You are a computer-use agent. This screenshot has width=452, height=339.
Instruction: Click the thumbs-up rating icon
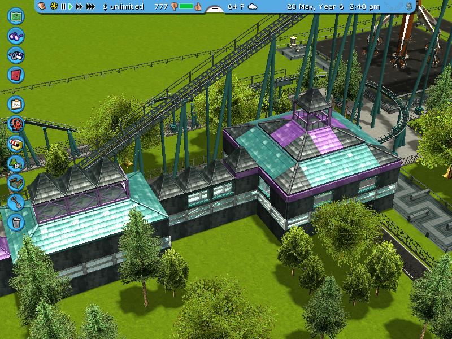pos(198,6)
